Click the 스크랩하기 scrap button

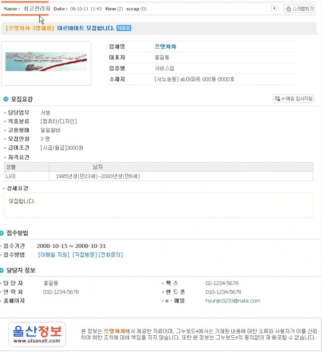299,9
